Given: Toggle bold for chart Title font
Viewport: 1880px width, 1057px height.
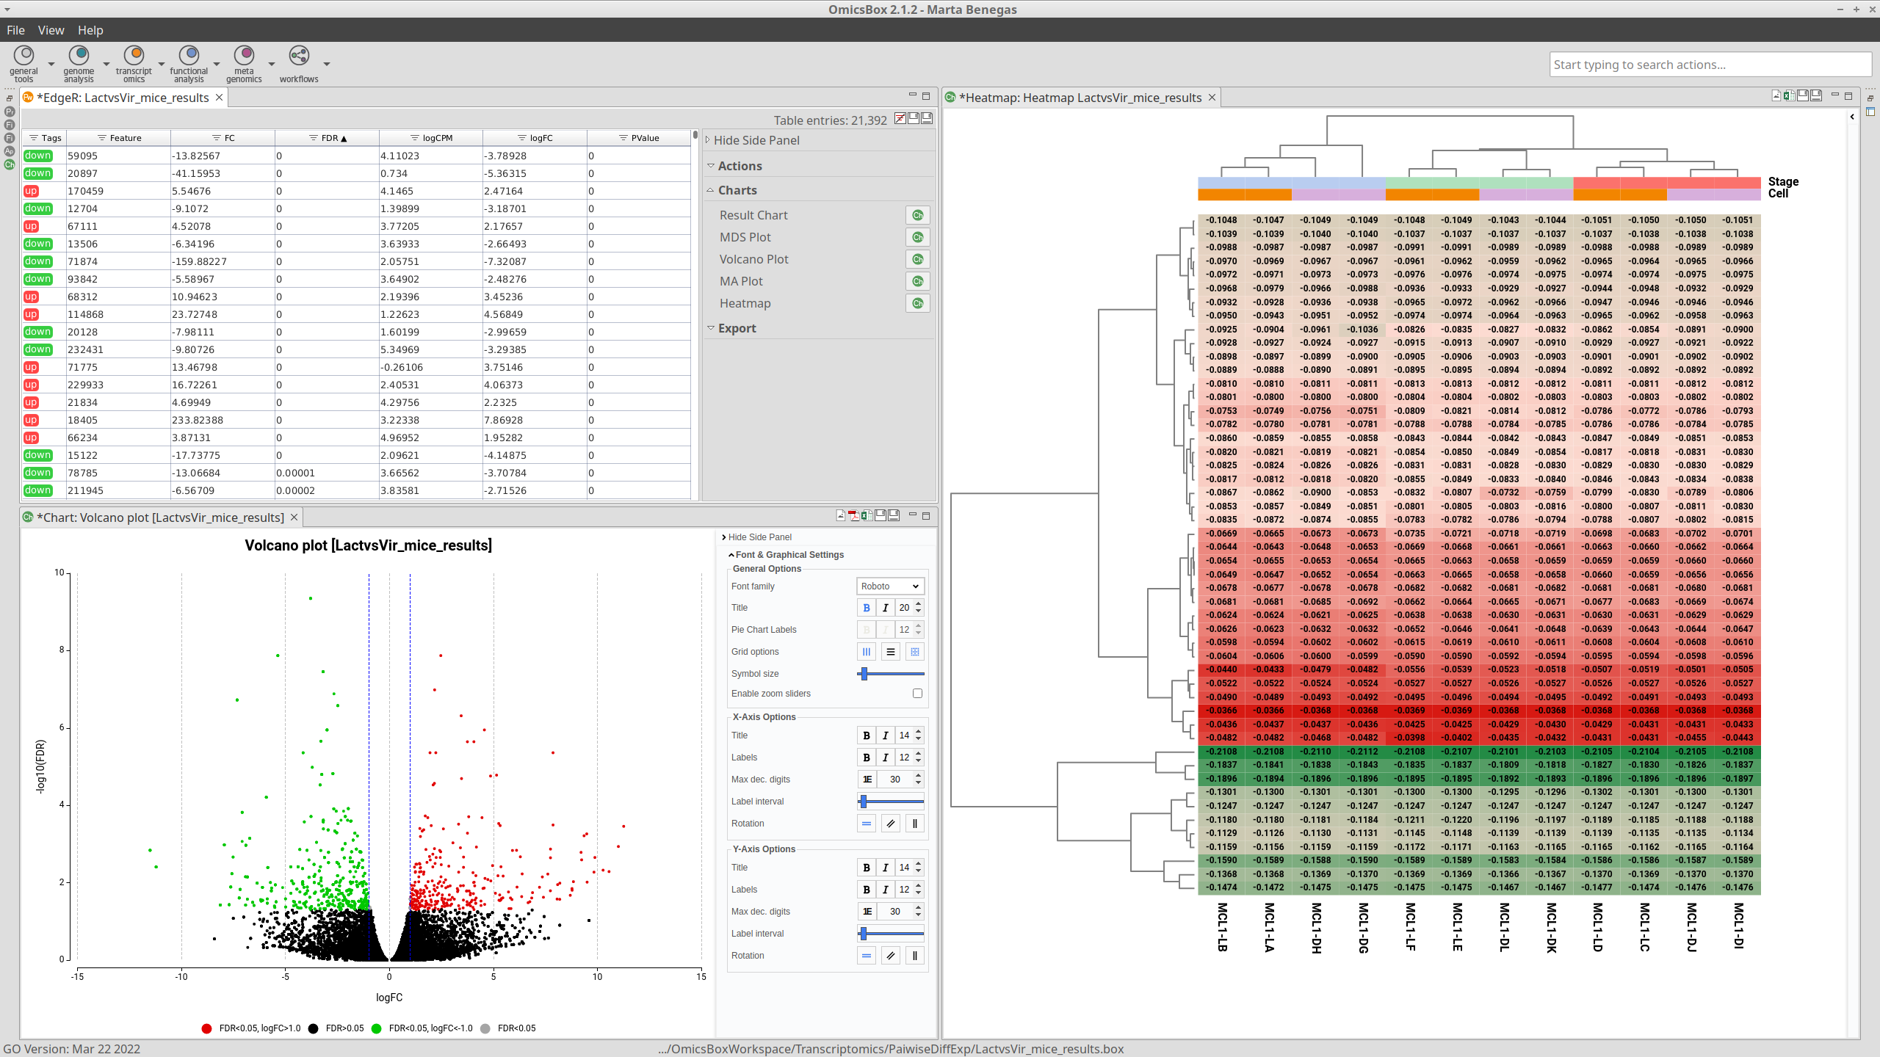Looking at the screenshot, I should 867,608.
